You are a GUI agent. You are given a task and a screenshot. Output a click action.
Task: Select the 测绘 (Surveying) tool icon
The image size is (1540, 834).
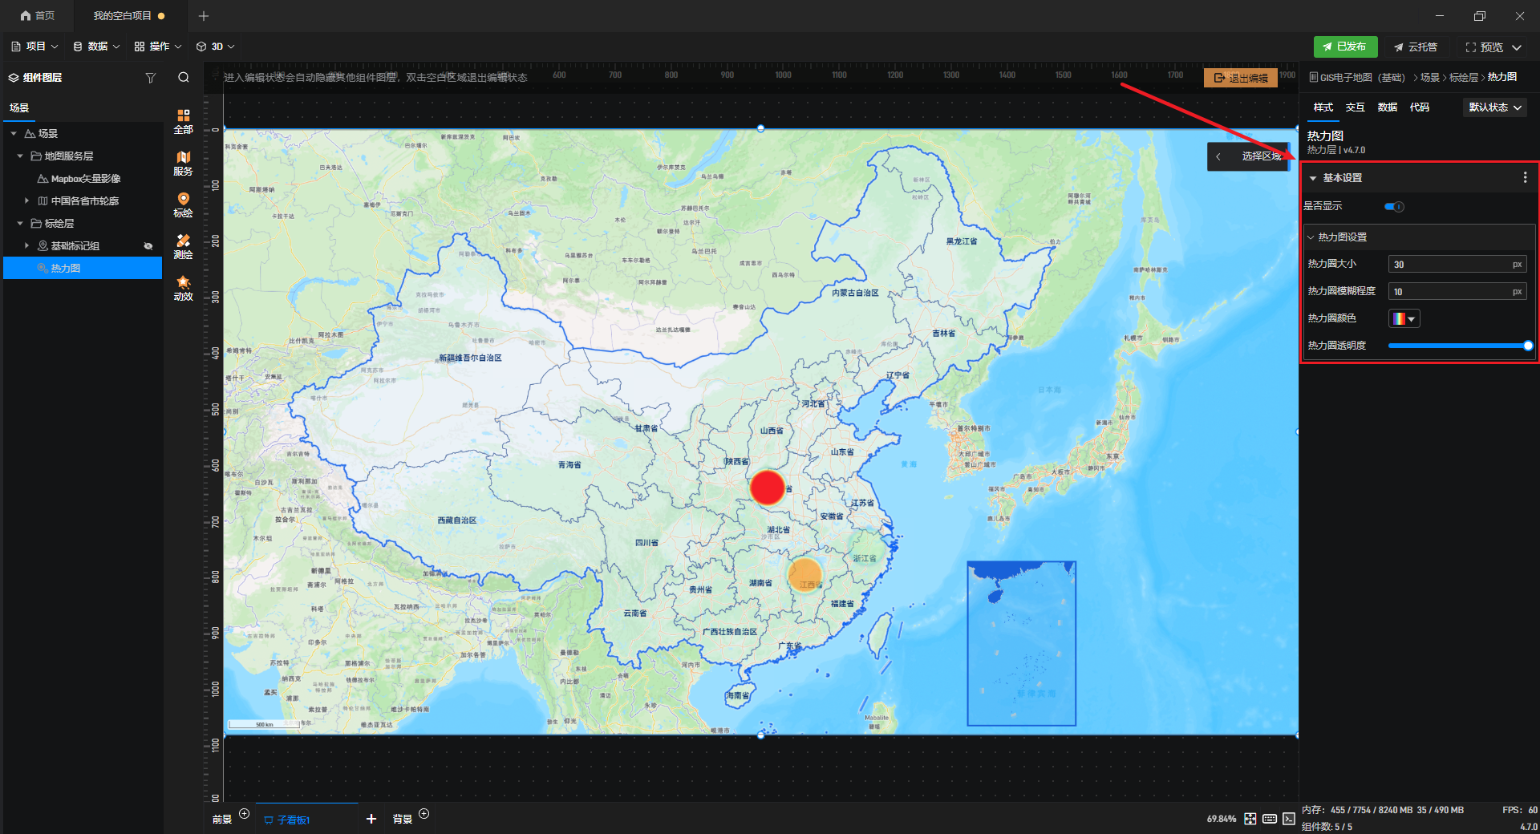183,246
